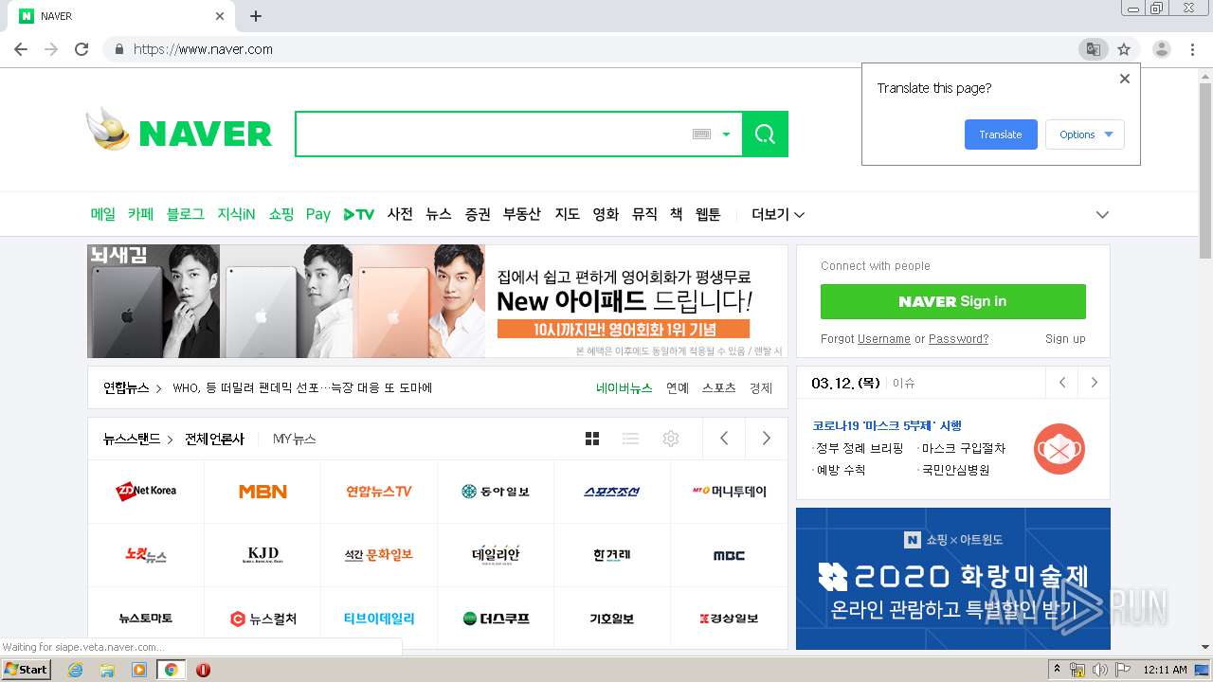1213x682 pixels.
Task: Expand the search autocomplete dropdown arrow
Action: (x=726, y=135)
